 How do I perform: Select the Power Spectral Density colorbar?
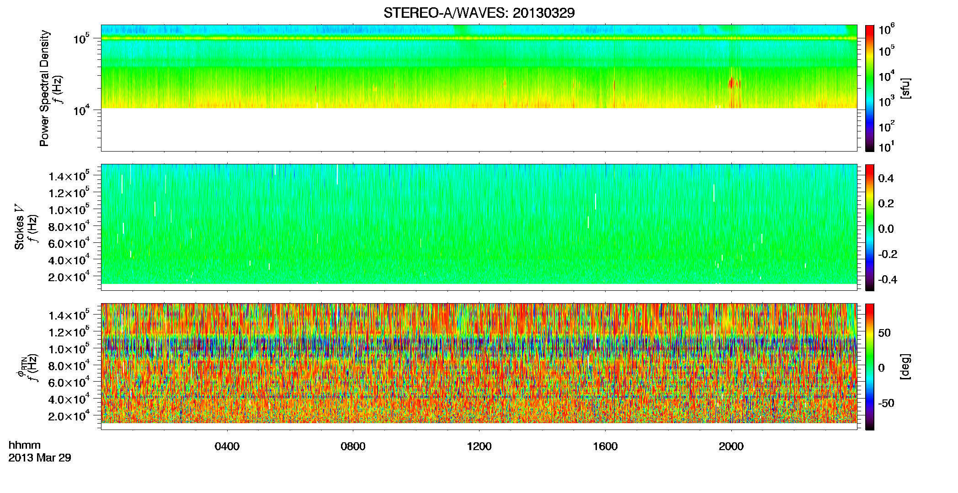tap(870, 88)
